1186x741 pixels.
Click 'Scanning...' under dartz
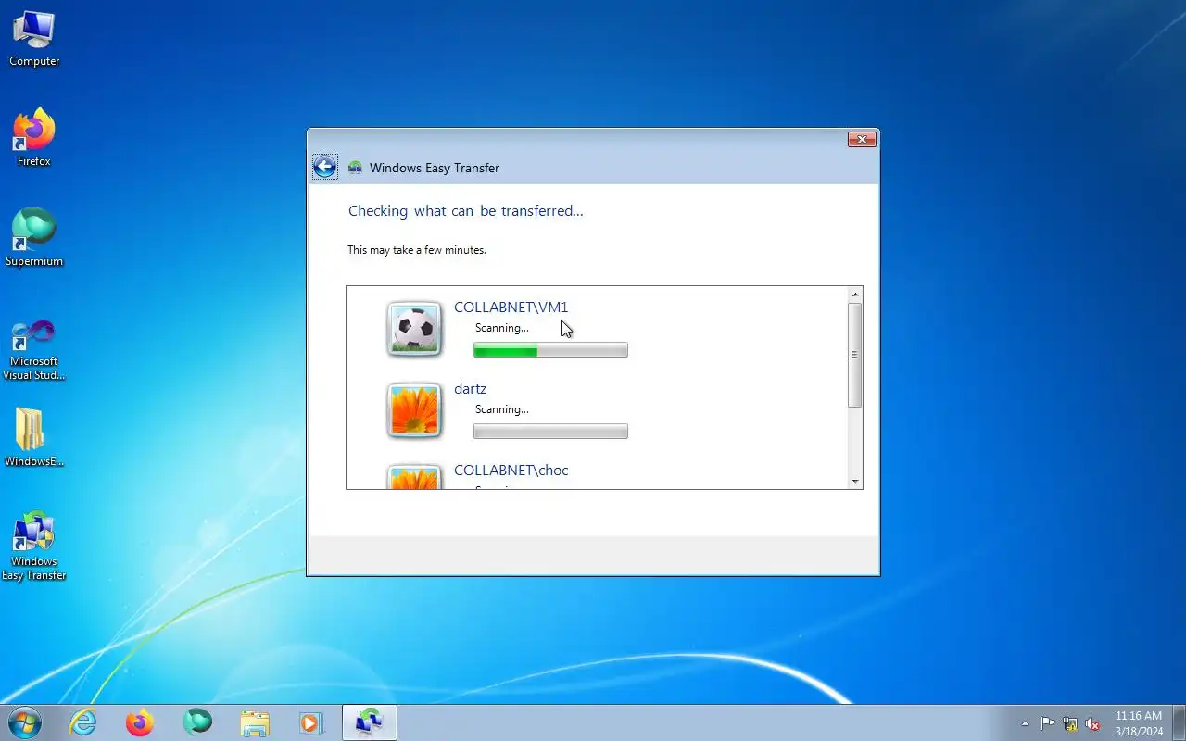tap(502, 409)
